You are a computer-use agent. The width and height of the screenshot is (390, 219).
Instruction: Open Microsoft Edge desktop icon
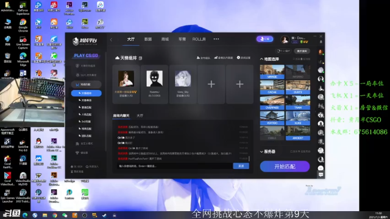point(23,59)
